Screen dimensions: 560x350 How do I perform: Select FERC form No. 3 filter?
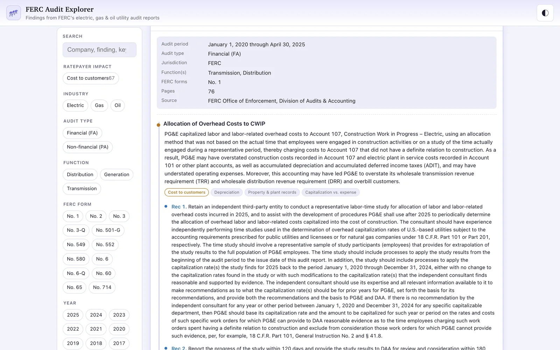click(x=119, y=216)
